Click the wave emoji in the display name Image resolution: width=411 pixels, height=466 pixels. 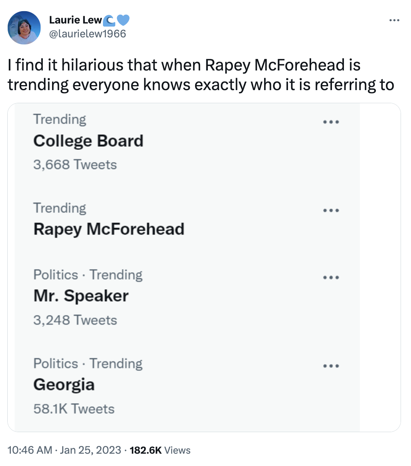point(110,20)
